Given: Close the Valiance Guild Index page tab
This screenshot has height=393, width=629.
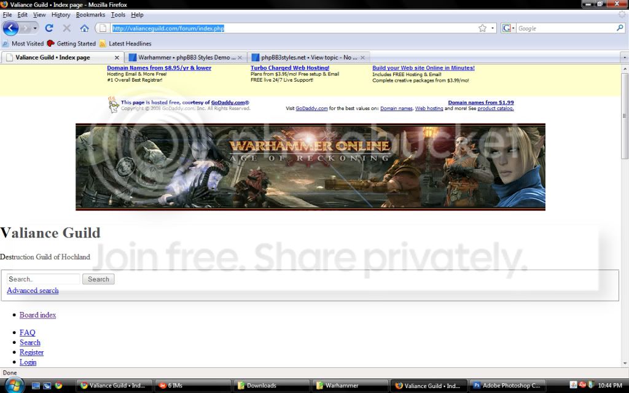Looking at the screenshot, I should coord(117,58).
